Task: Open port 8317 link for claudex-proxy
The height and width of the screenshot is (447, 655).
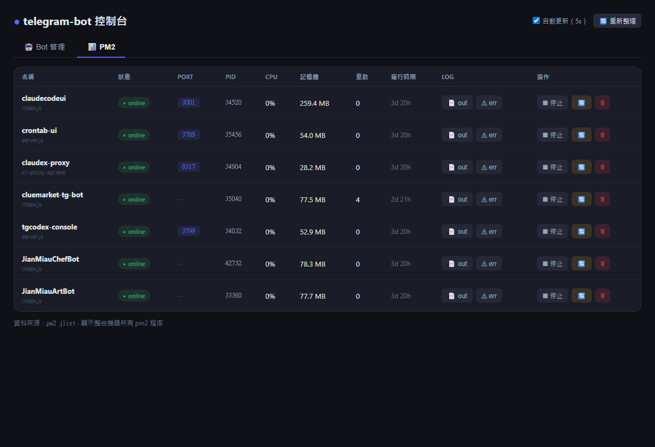Action: tap(188, 167)
